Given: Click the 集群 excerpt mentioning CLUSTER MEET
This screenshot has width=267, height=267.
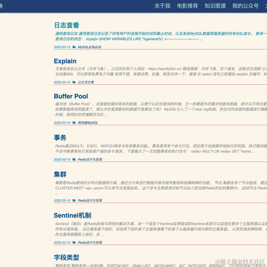Looking at the screenshot, I should pyautogui.click(x=161, y=188).
